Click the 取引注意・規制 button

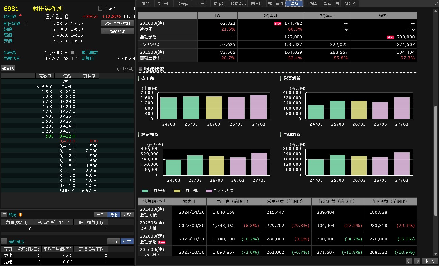[117, 23]
